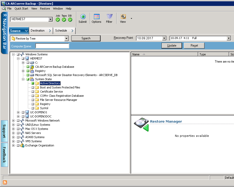Image resolution: width=234 pixels, height=187 pixels.
Task: Click the application menu icon beside File
Action: pyautogui.click(x=4, y=9)
